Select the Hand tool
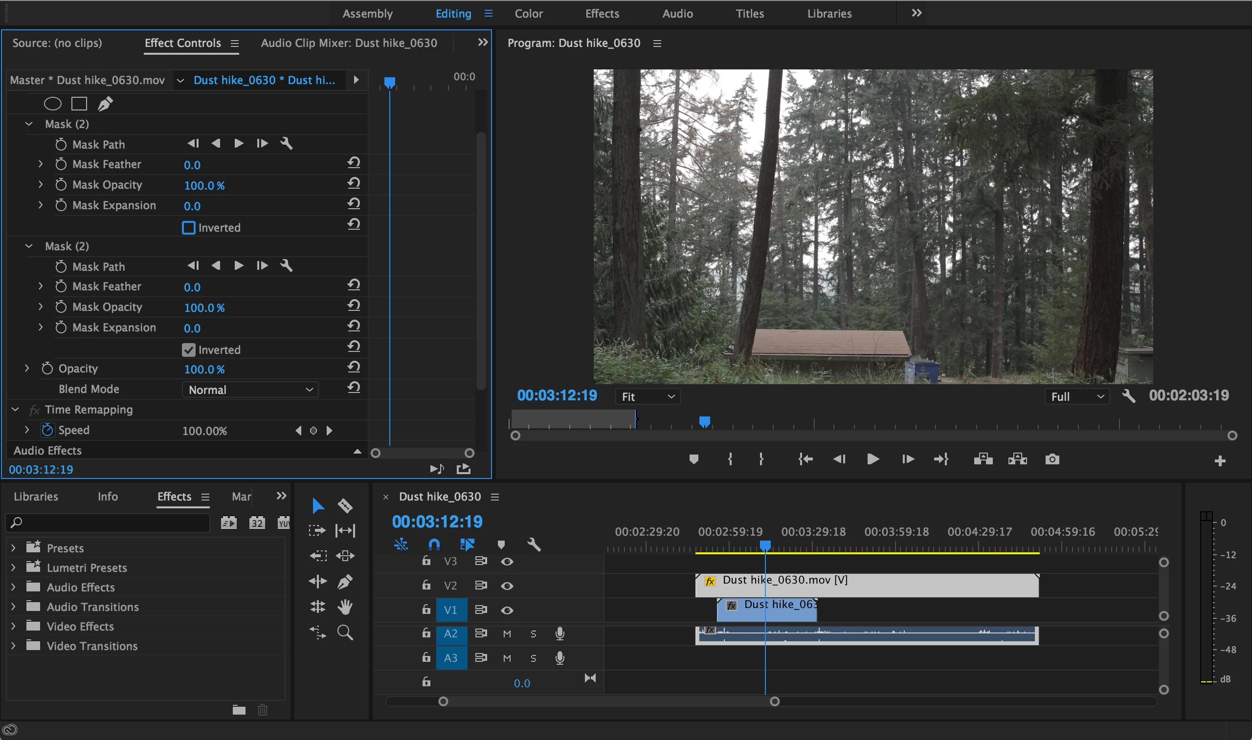The image size is (1252, 740). (345, 607)
